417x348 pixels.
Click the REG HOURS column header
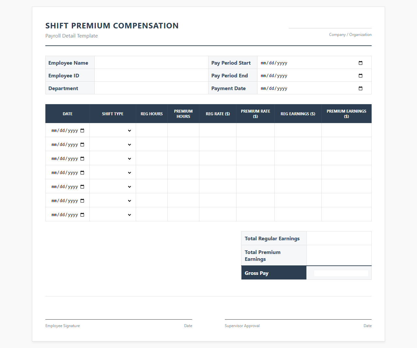tap(152, 114)
